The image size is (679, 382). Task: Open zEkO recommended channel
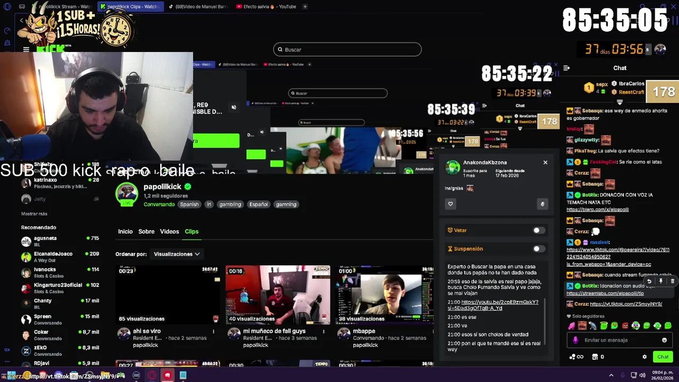[x=60, y=351]
